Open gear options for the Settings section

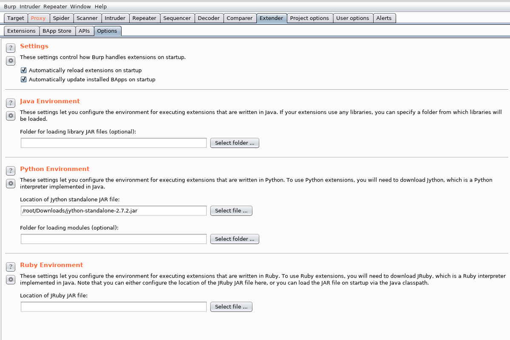pos(11,61)
